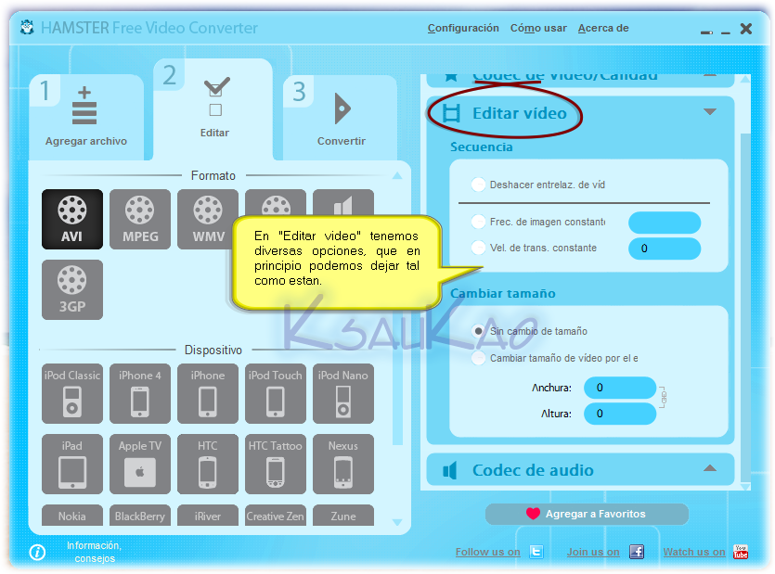
Task: Expand the Codec de audio section
Action: point(710,467)
